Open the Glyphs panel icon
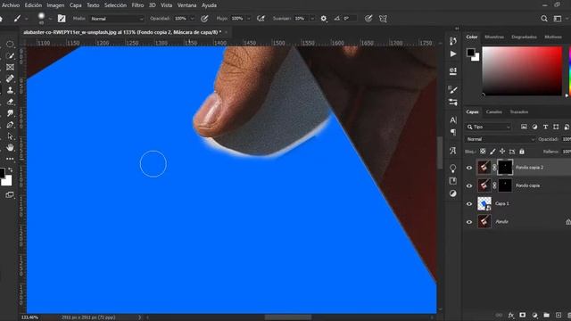Viewport: 571px width, 321px height. [x=453, y=151]
